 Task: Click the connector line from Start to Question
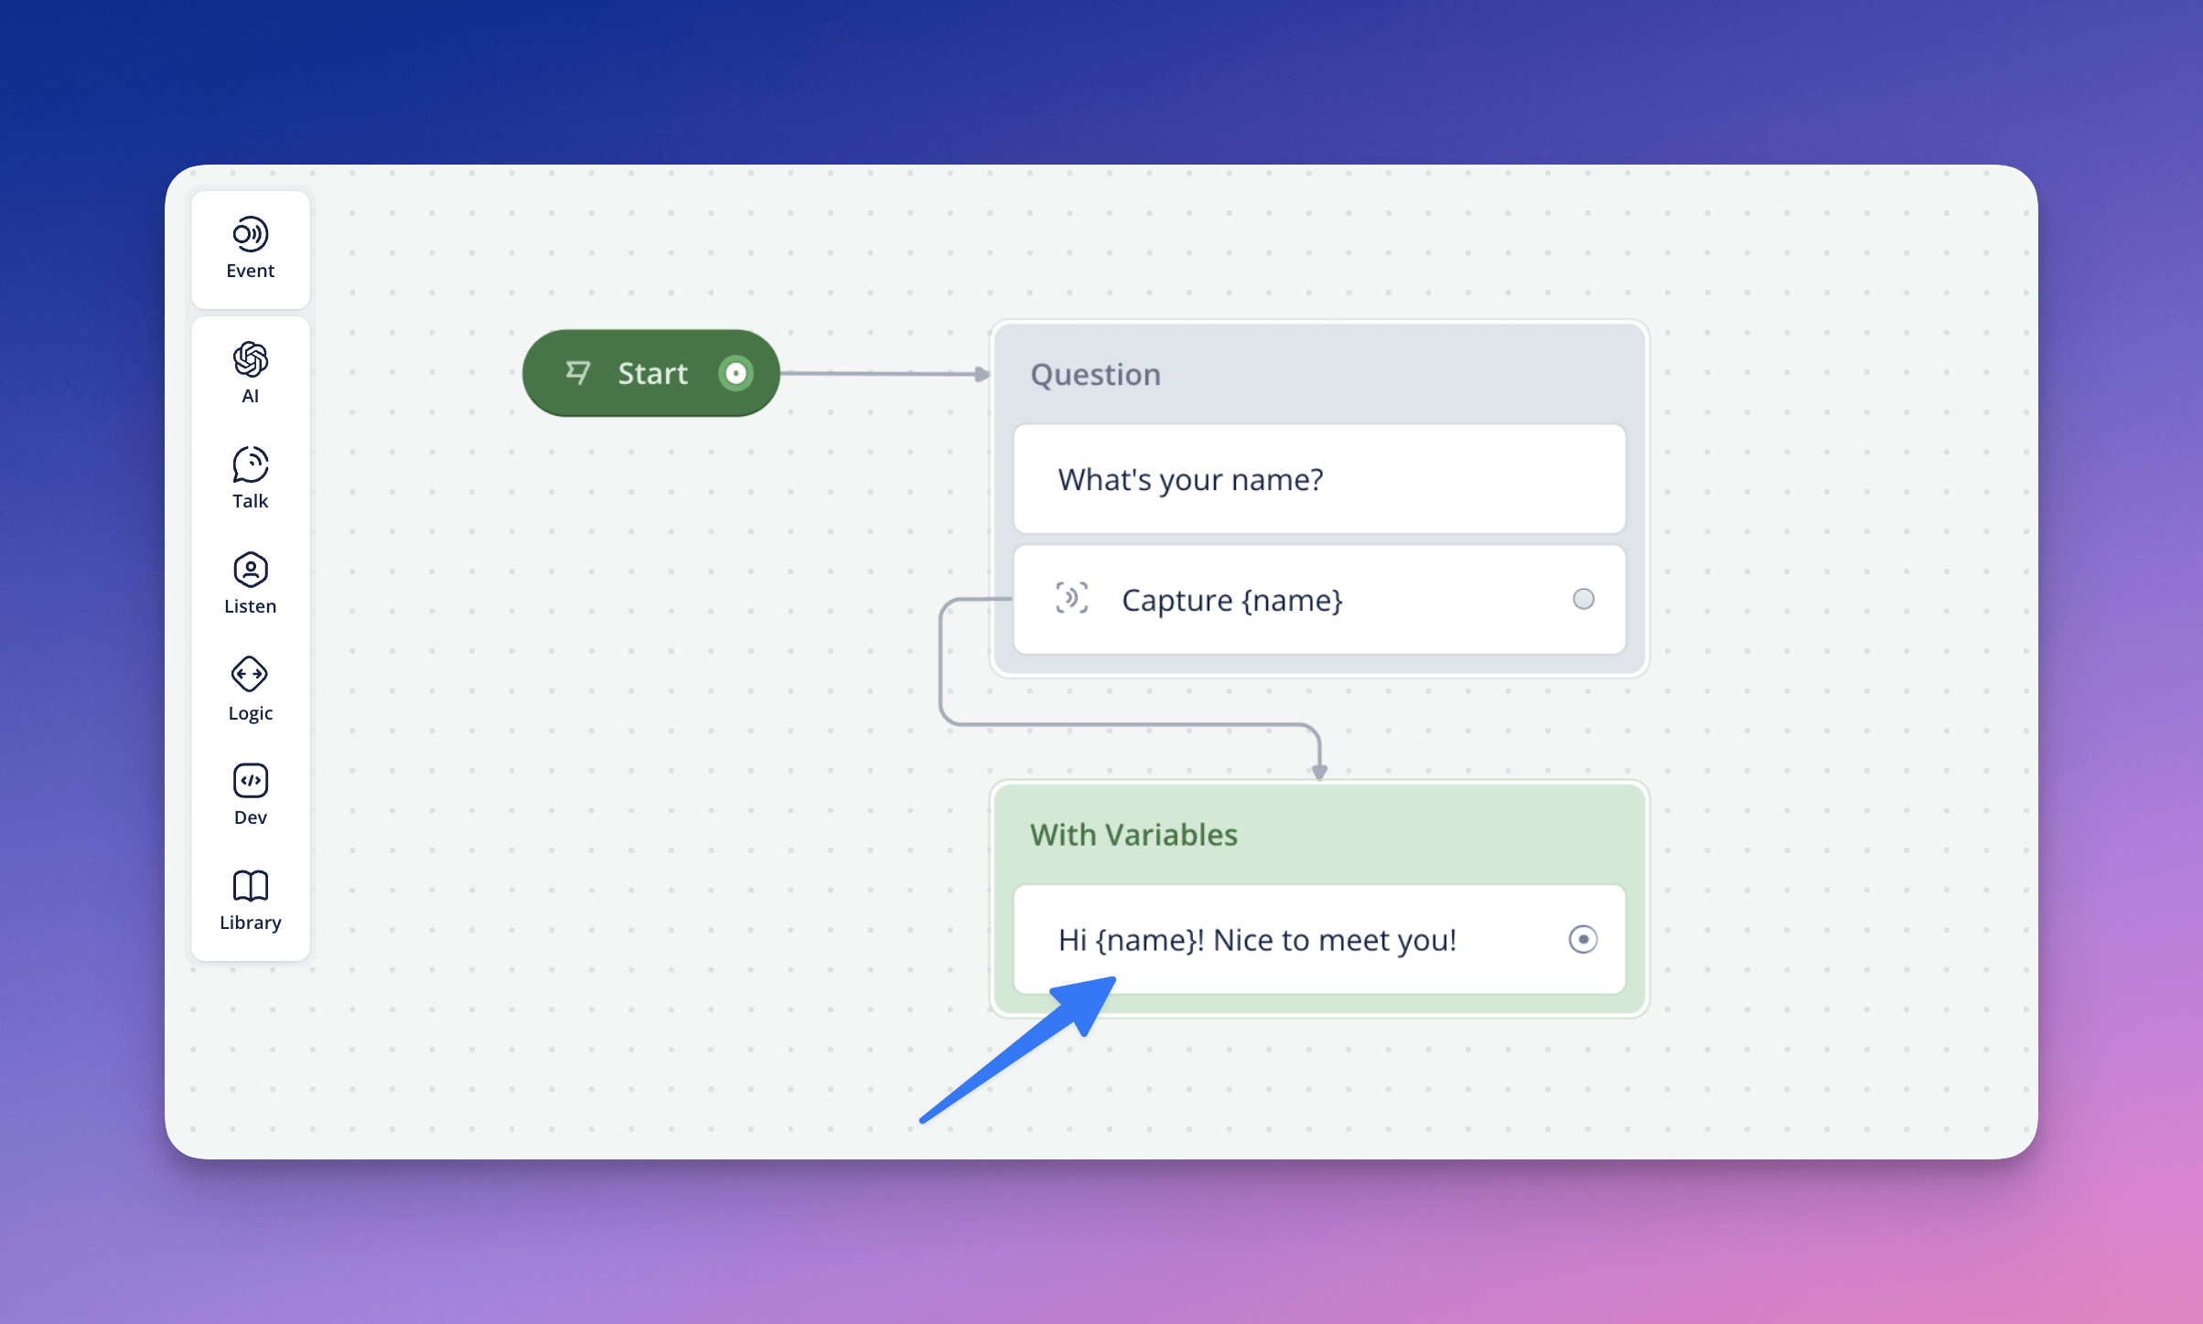(x=878, y=373)
